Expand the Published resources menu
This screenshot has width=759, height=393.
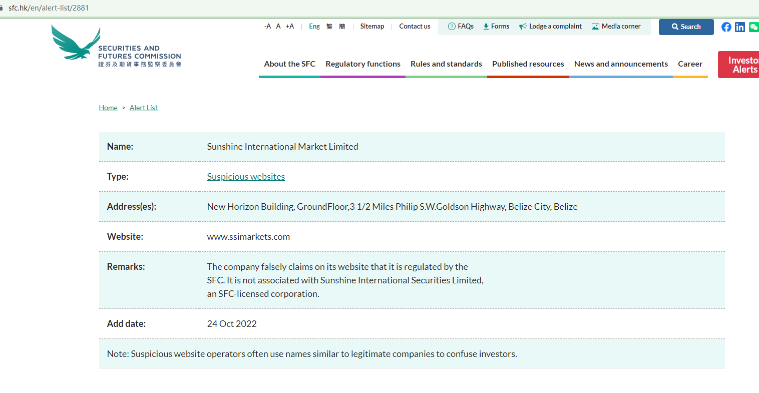click(528, 64)
